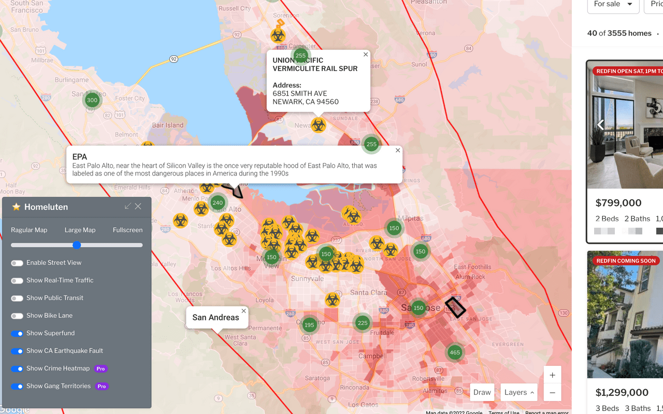Viewport: 663px width, 414px height.
Task: Turn off Show CA Earthquake Fault
Action: click(17, 351)
